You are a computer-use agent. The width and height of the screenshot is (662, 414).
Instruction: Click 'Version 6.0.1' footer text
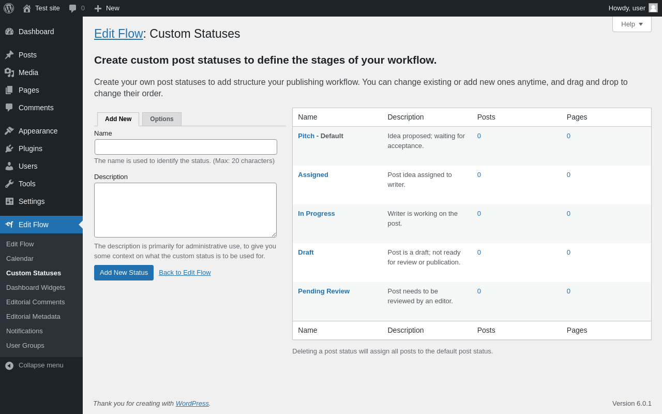tap(632, 403)
